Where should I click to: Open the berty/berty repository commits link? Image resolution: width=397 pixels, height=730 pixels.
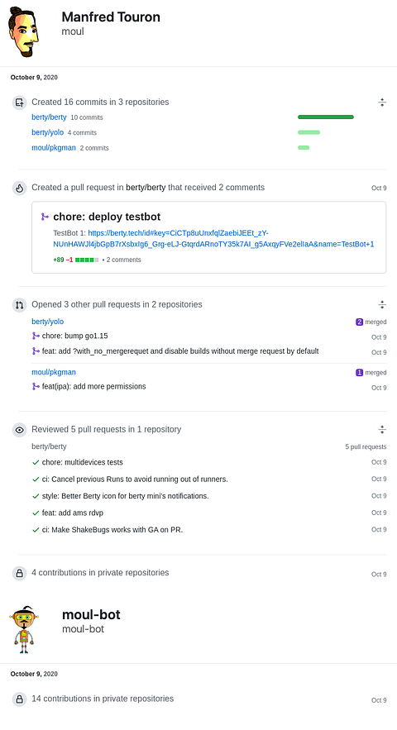(49, 117)
